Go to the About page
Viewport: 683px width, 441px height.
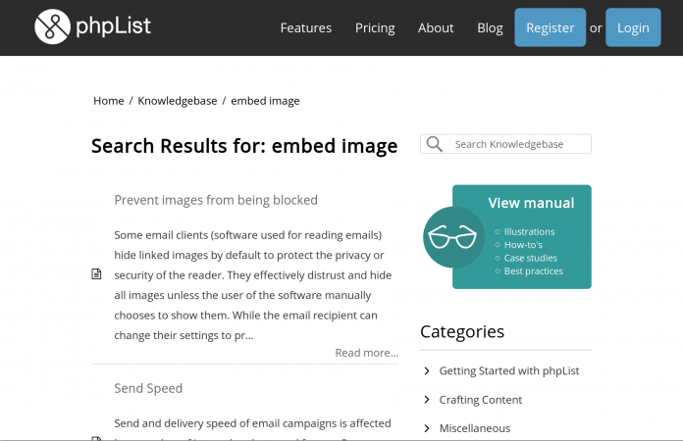pos(436,27)
